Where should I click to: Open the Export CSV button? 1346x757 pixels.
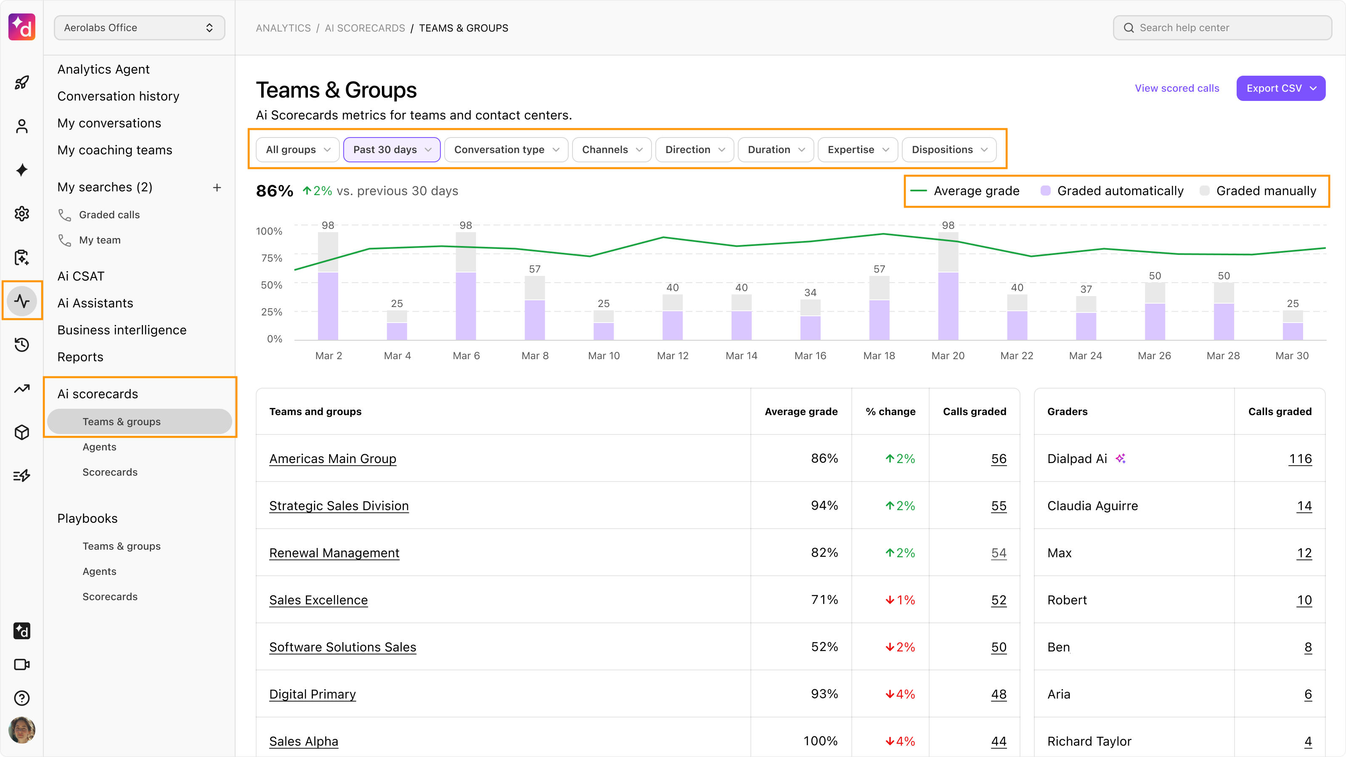click(x=1281, y=88)
